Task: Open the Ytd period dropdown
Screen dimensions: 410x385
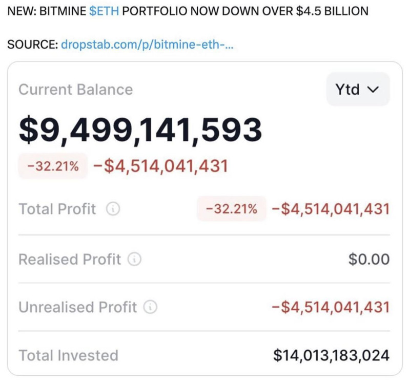Action: [x=358, y=90]
